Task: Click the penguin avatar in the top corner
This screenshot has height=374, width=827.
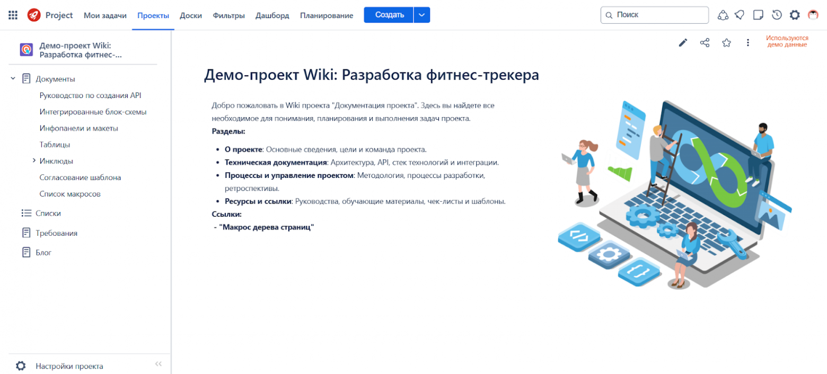Action: pyautogui.click(x=813, y=15)
